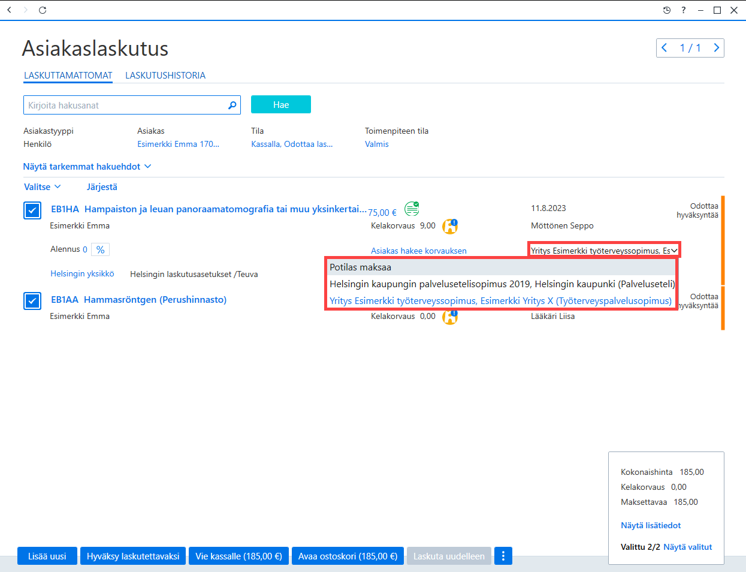Uncheck the EB1AA Hammasröntgen row checkbox

pyautogui.click(x=32, y=301)
